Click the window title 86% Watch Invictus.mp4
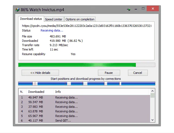 coord(42,10)
